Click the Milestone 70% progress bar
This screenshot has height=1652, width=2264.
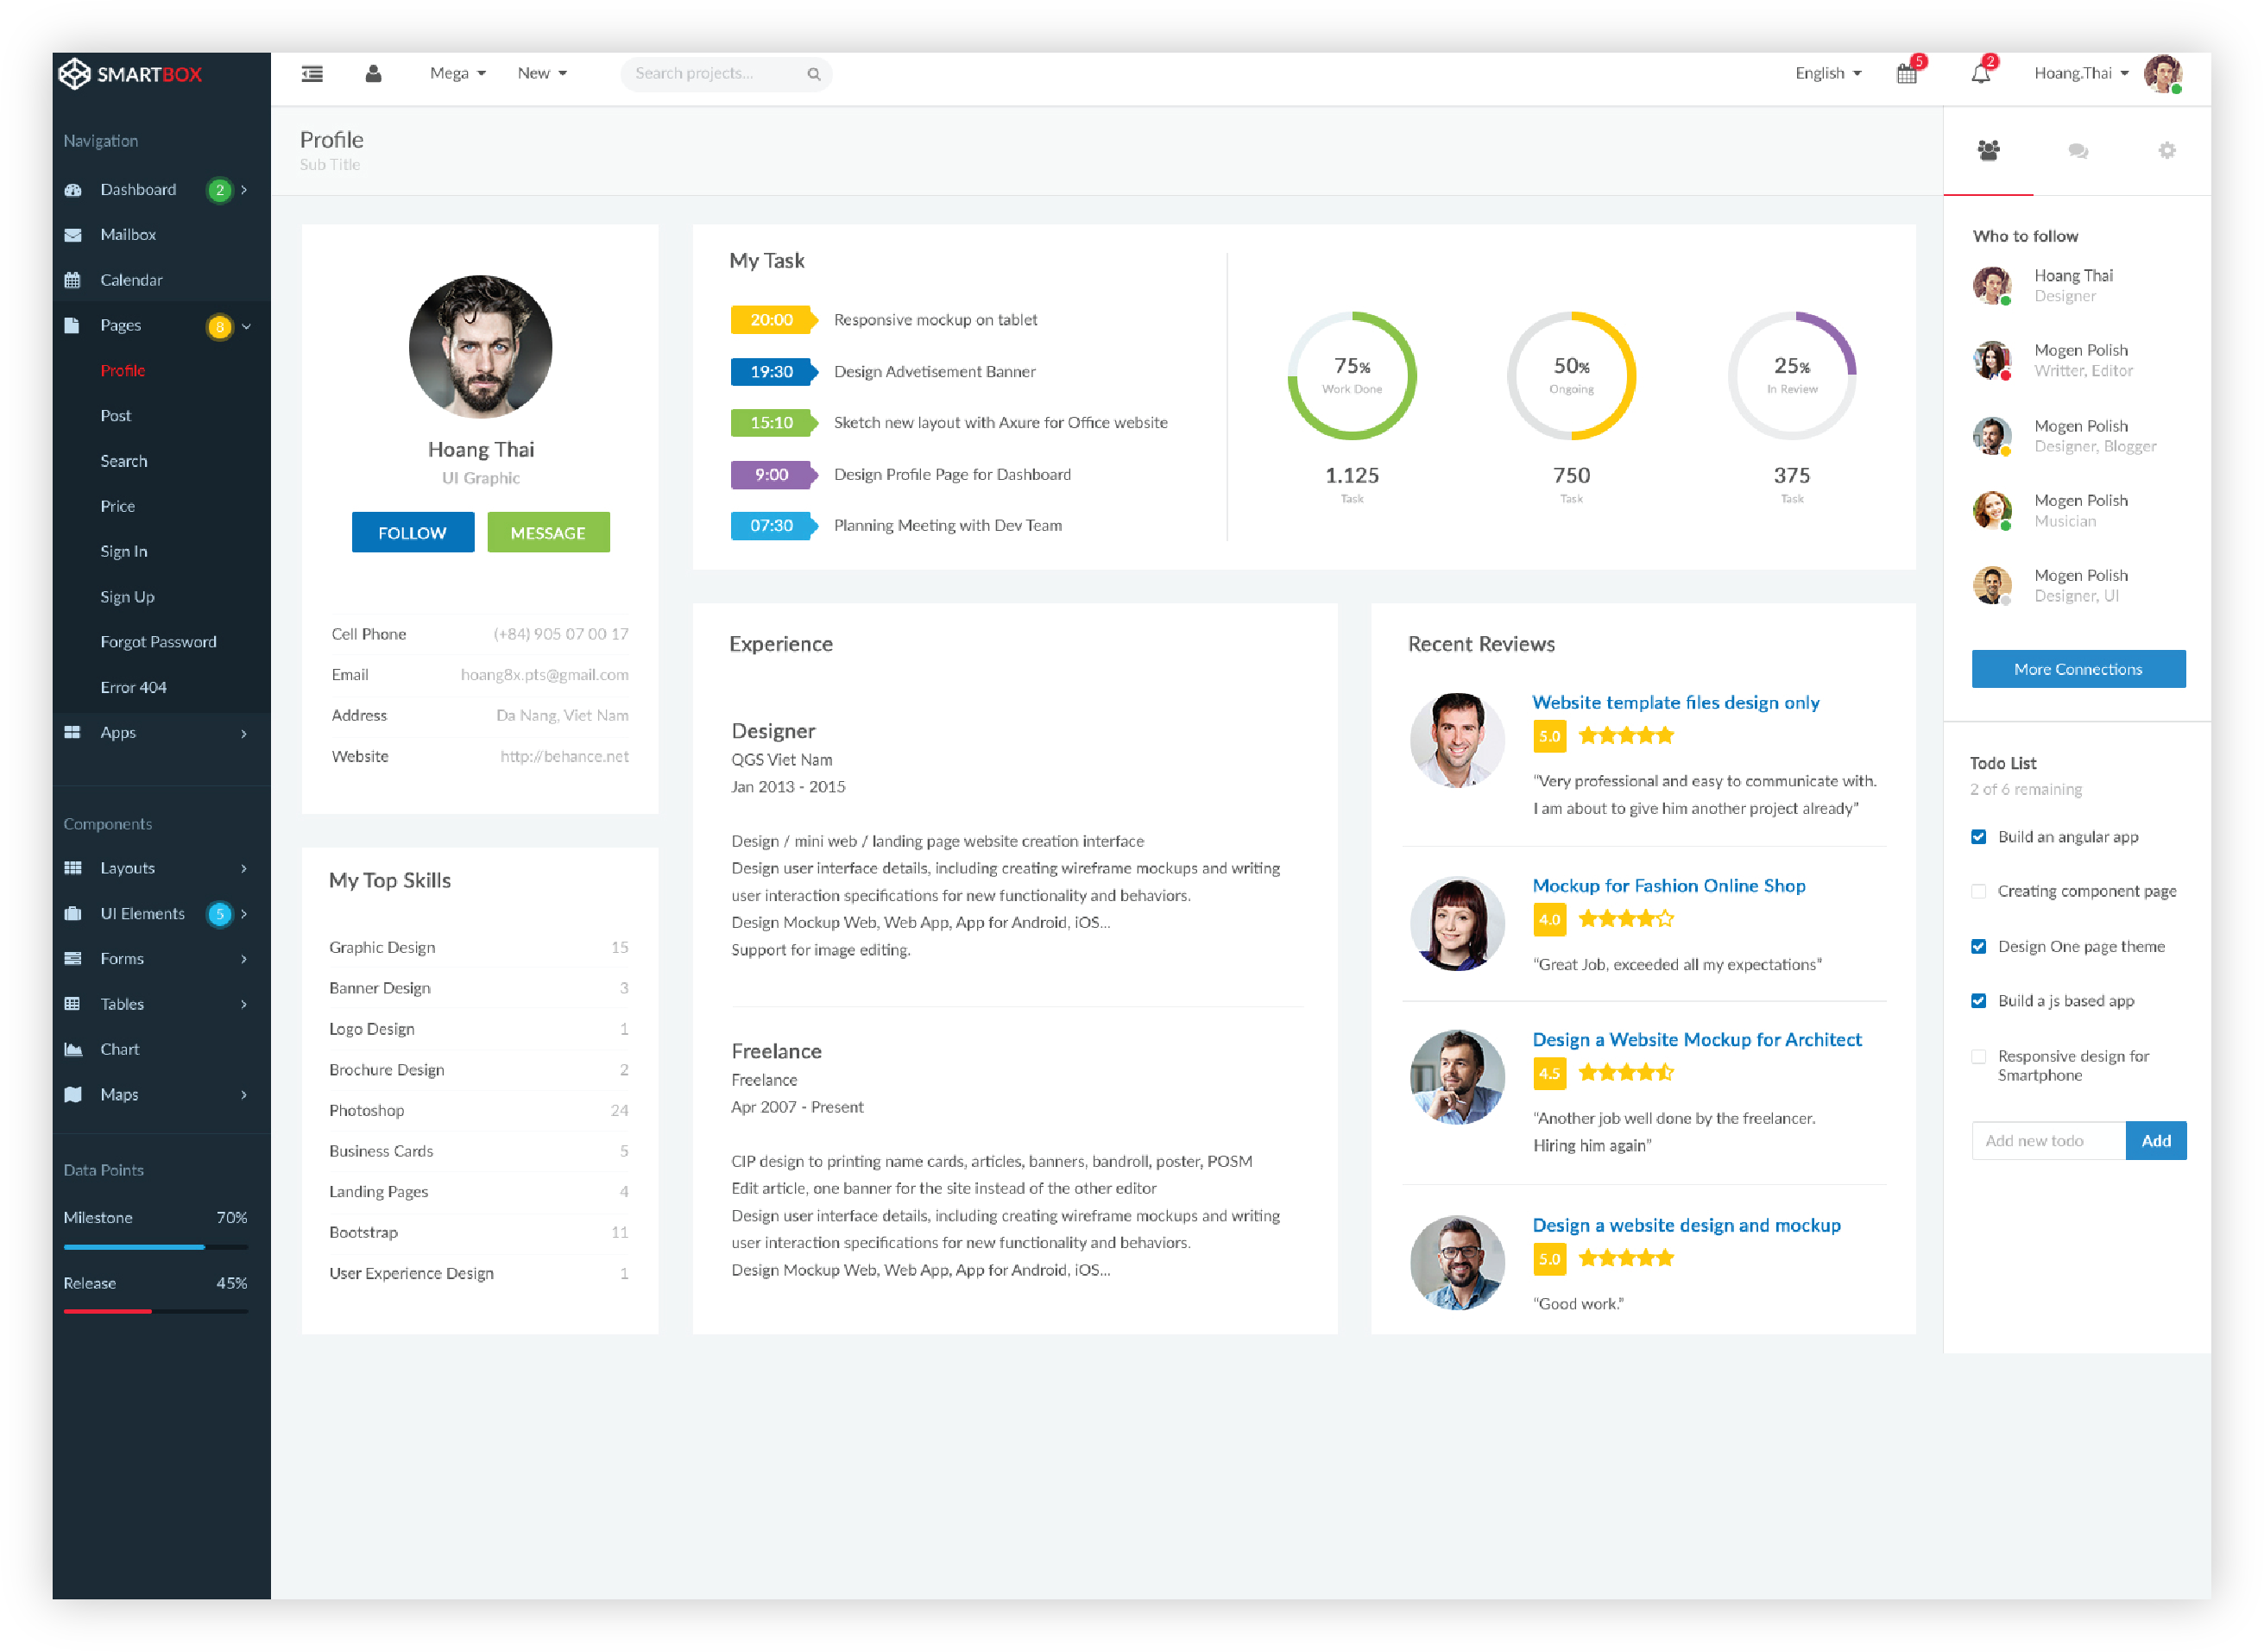pyautogui.click(x=156, y=1247)
